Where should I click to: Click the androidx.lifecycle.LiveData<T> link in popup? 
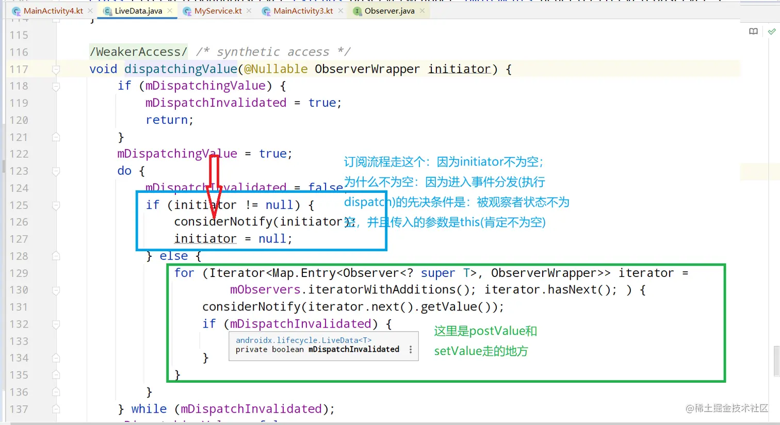[x=303, y=340]
